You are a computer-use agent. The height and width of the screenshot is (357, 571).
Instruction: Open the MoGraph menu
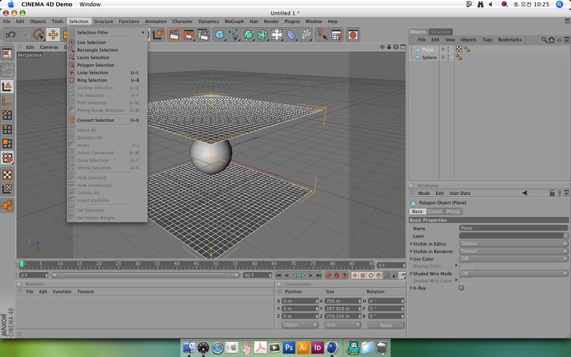click(x=234, y=21)
